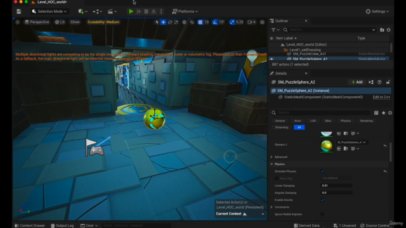Change grid snap value 10
406x228 pixels.
click(x=207, y=22)
